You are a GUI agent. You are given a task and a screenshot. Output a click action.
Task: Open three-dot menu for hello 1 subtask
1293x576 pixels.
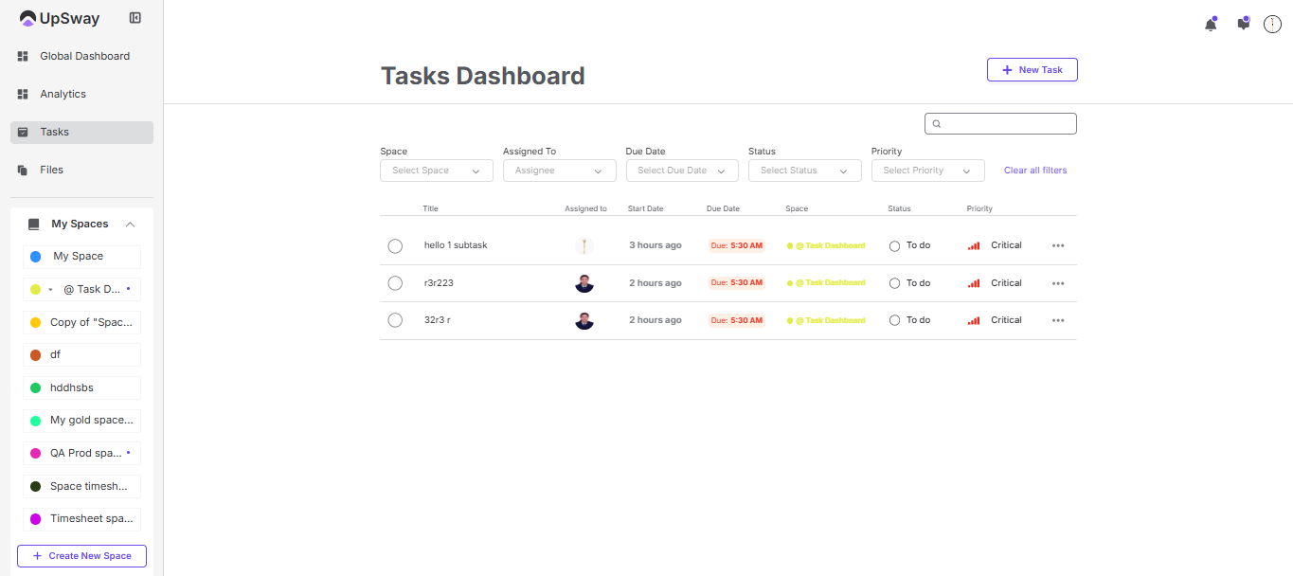tap(1058, 245)
